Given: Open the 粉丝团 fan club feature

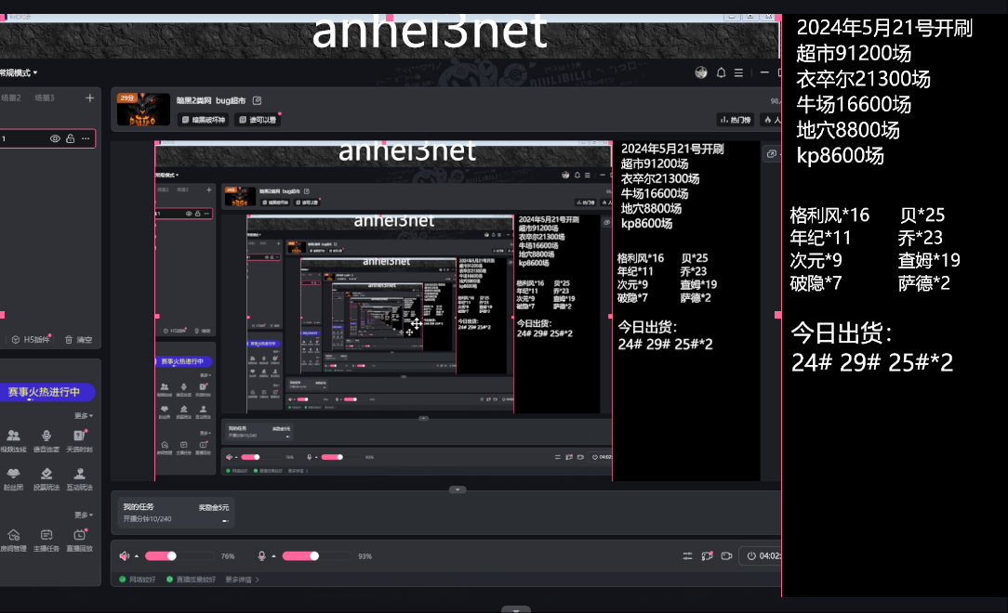Looking at the screenshot, I should coord(14,479).
